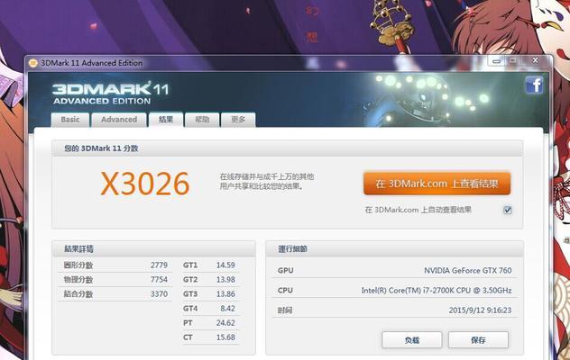This screenshot has height=360, width=570.
Task: Click the GT1 value 14.59
Action: (225, 265)
